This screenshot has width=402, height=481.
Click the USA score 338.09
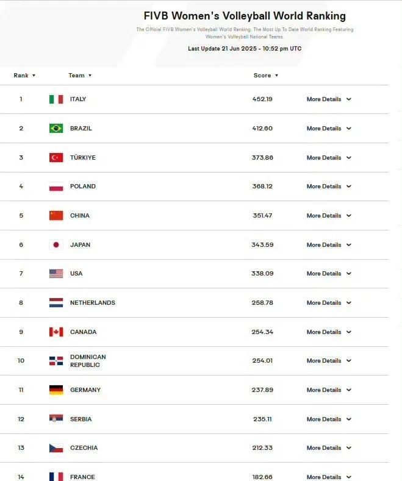click(x=262, y=273)
